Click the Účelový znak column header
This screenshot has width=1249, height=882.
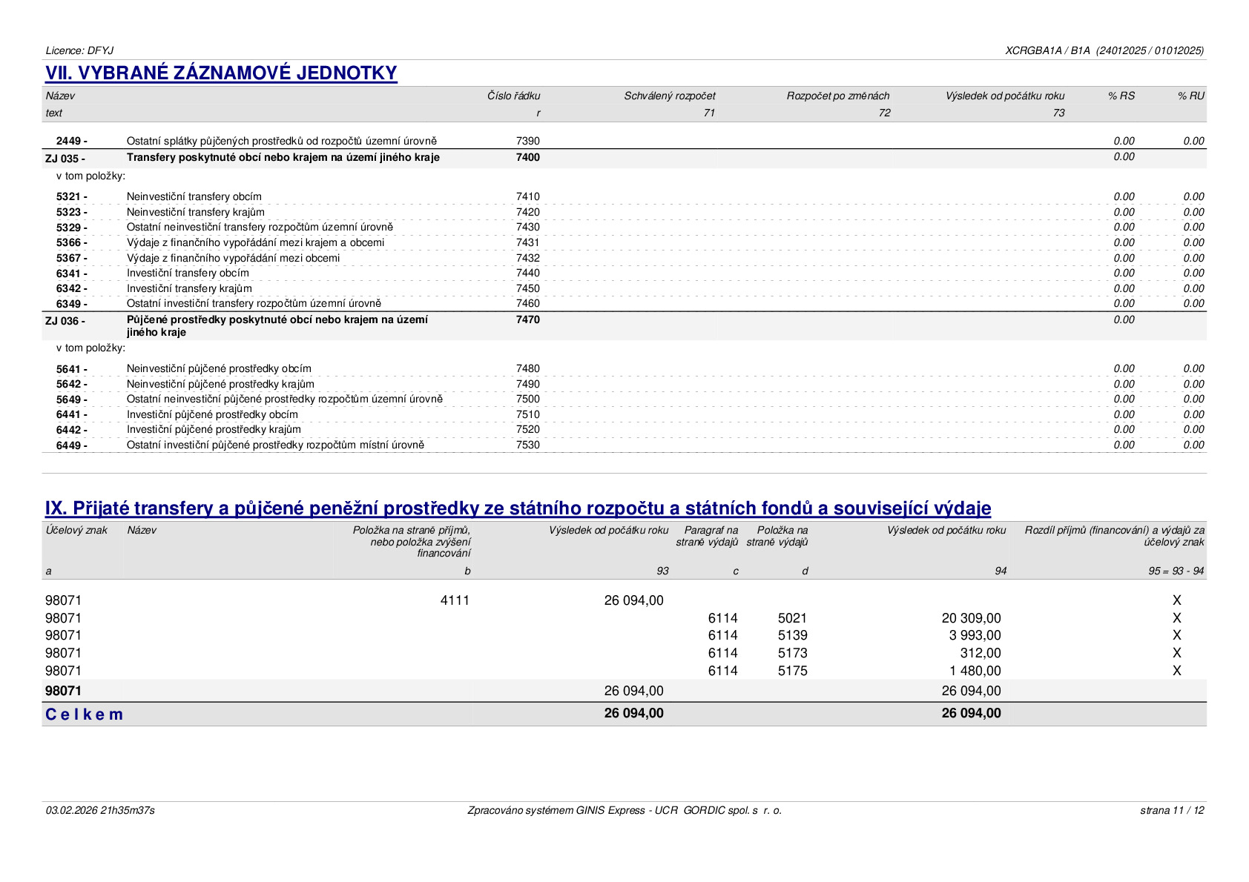tap(76, 530)
